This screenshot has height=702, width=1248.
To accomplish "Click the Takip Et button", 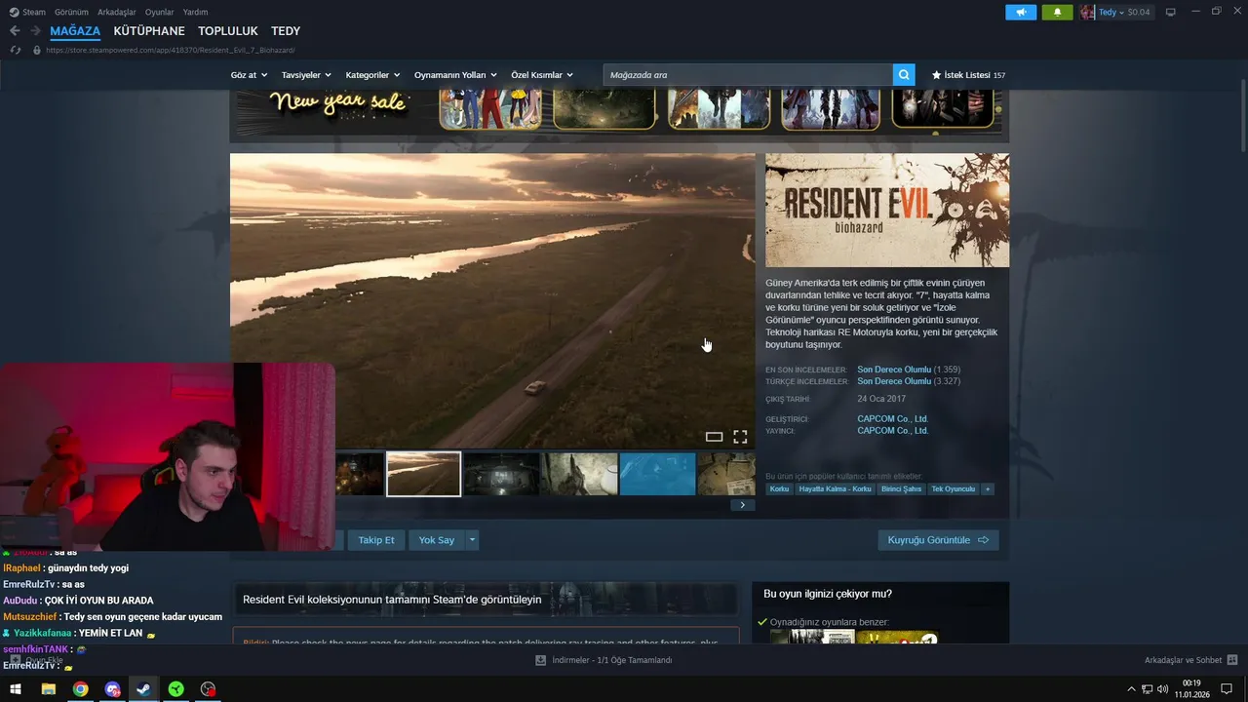I will 376,540.
